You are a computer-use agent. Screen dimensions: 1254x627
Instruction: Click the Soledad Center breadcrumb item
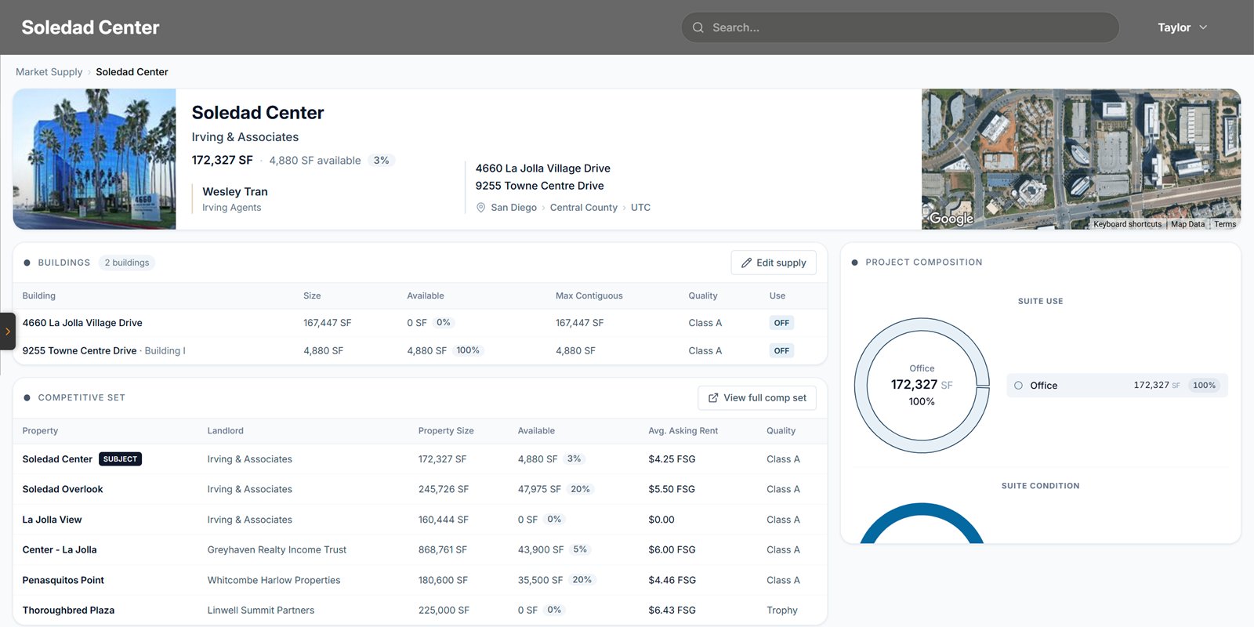[x=132, y=72]
